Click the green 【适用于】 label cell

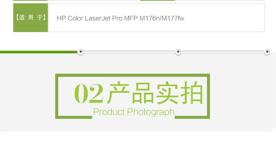(31, 17)
